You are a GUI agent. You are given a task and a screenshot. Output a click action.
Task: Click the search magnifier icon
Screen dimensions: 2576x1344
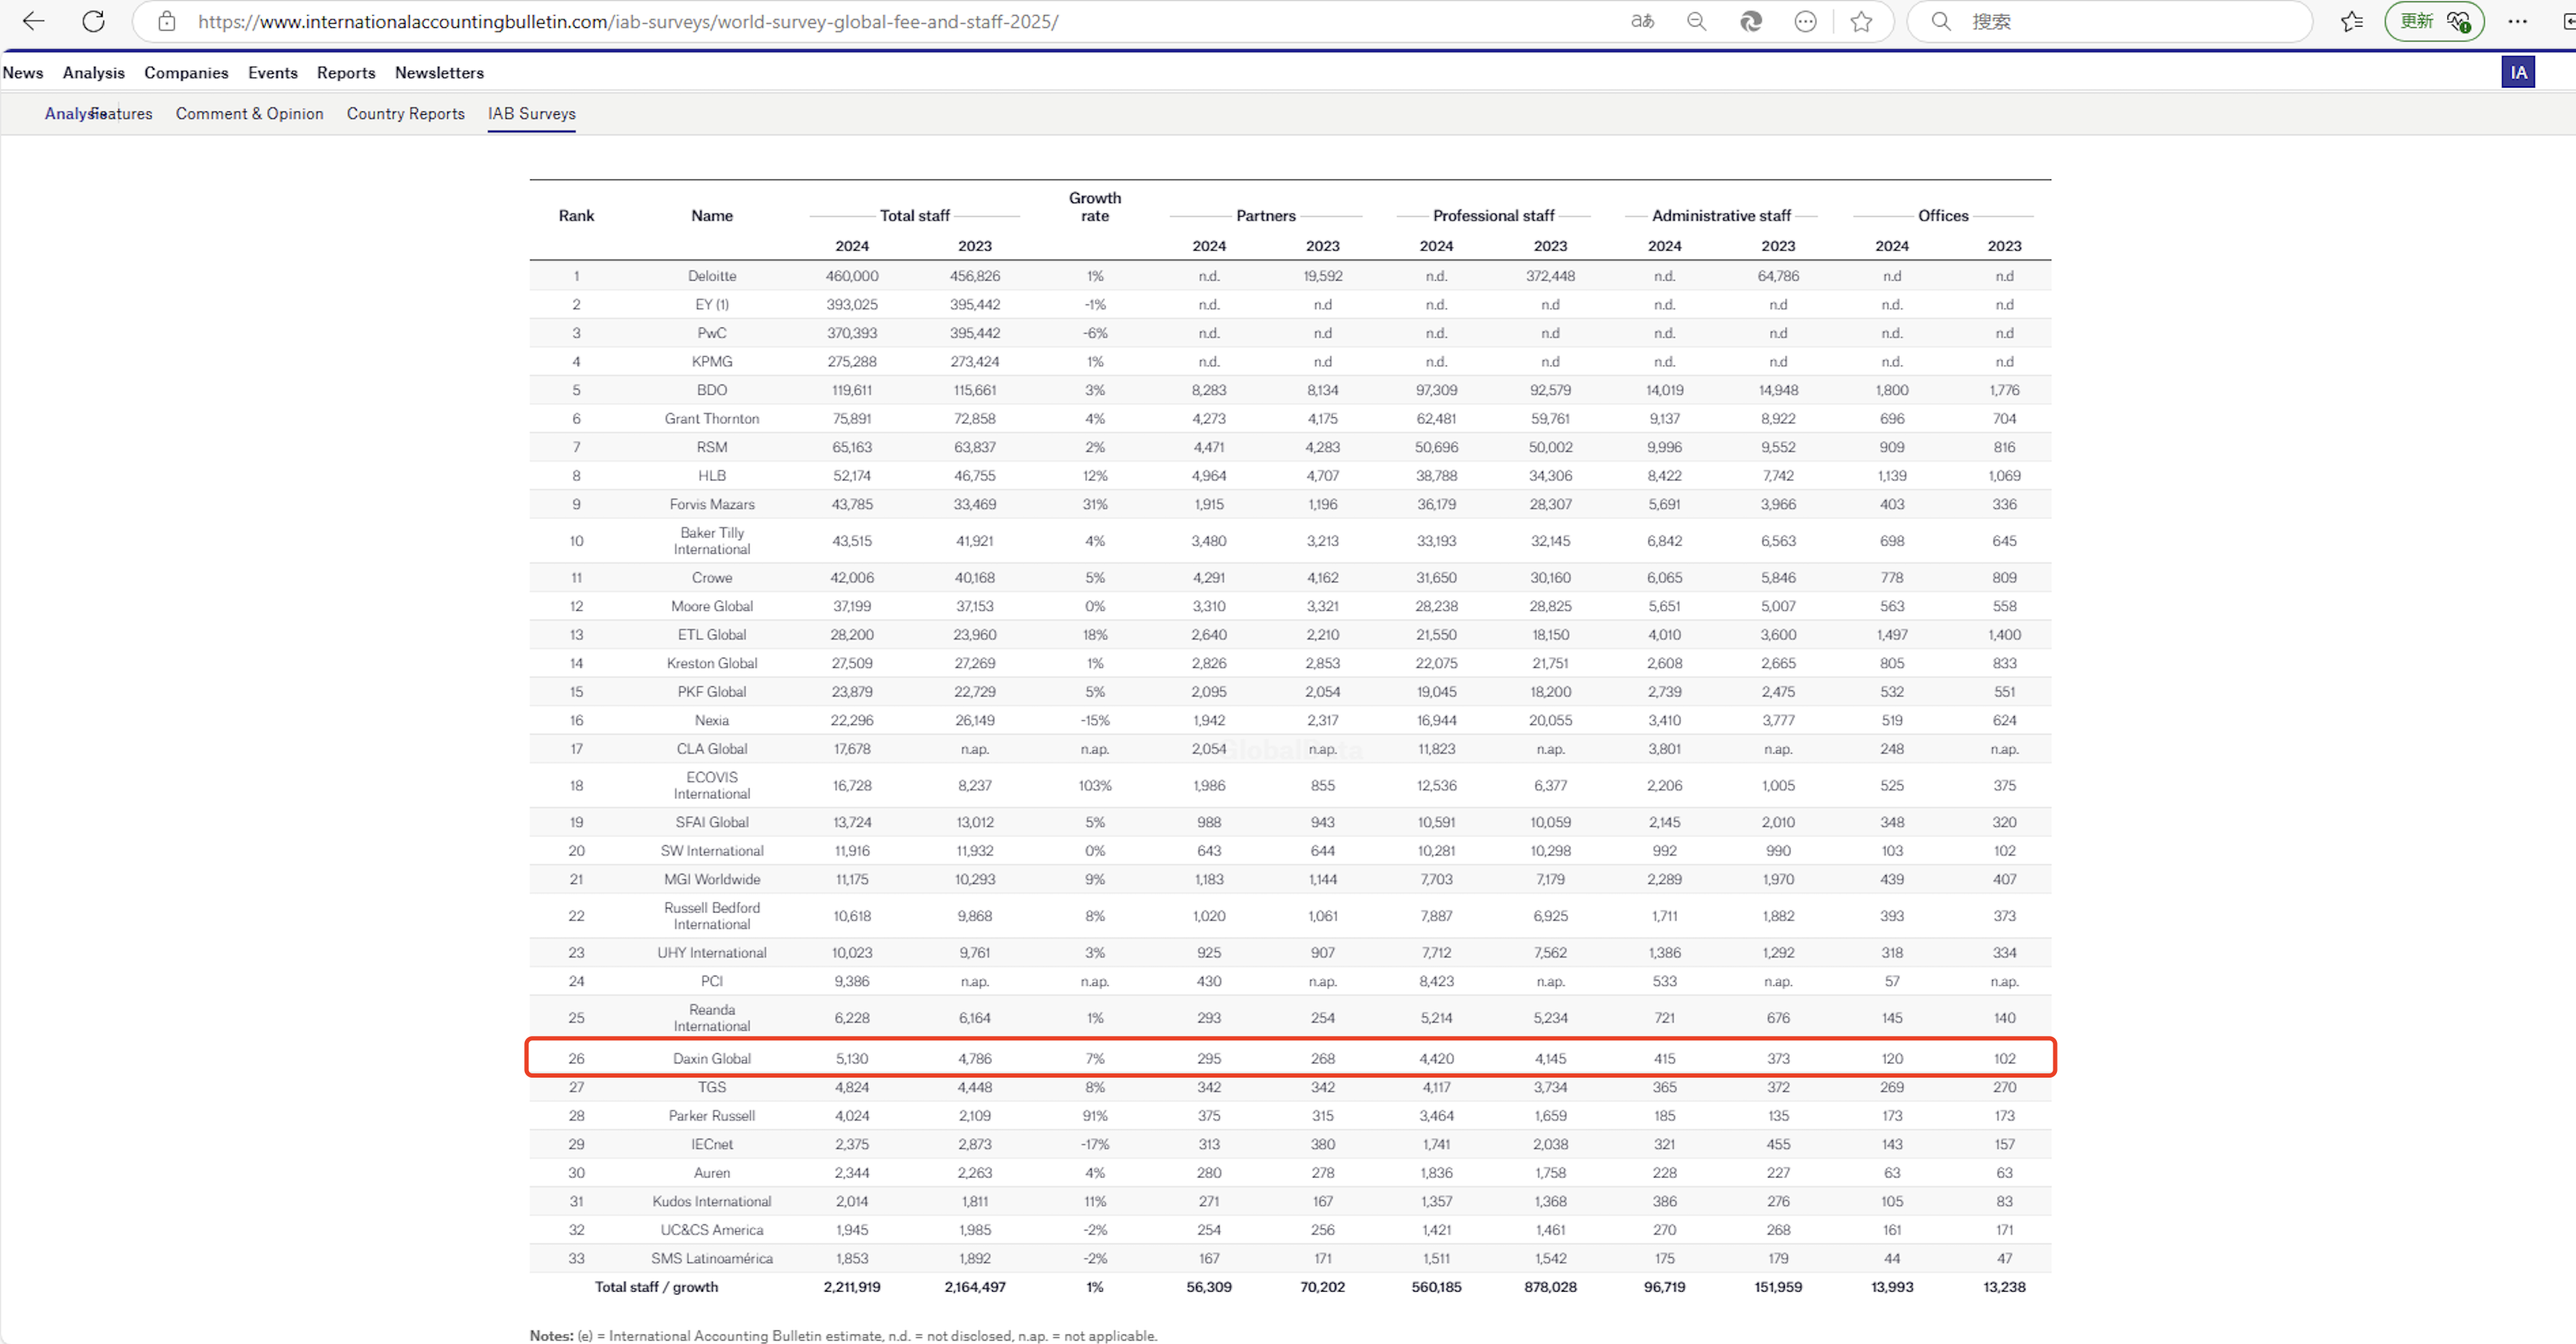tap(1941, 21)
